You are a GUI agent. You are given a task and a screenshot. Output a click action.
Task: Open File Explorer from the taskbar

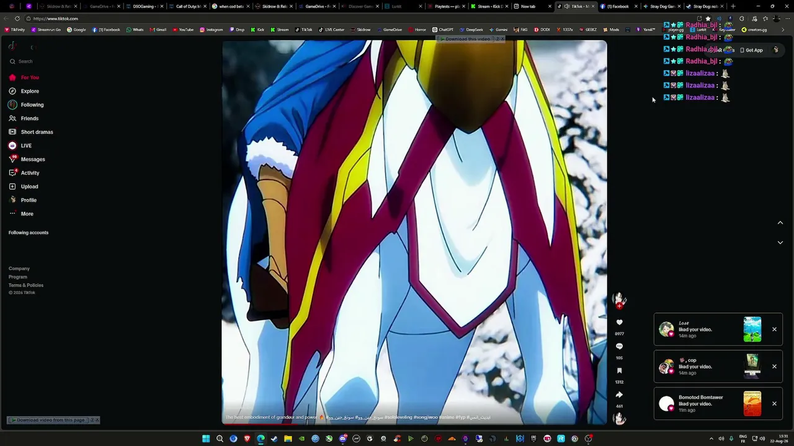click(x=288, y=439)
